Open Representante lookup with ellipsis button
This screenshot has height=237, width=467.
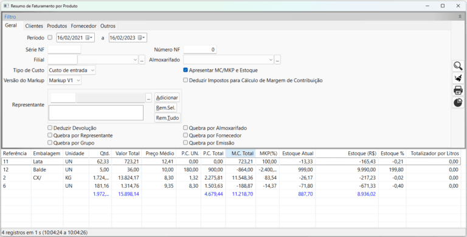(148, 98)
